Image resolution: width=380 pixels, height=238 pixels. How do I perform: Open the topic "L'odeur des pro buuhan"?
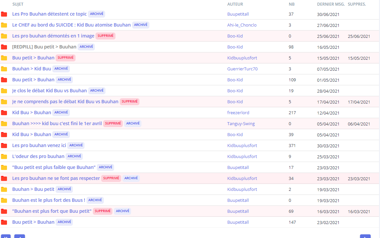click(38, 156)
